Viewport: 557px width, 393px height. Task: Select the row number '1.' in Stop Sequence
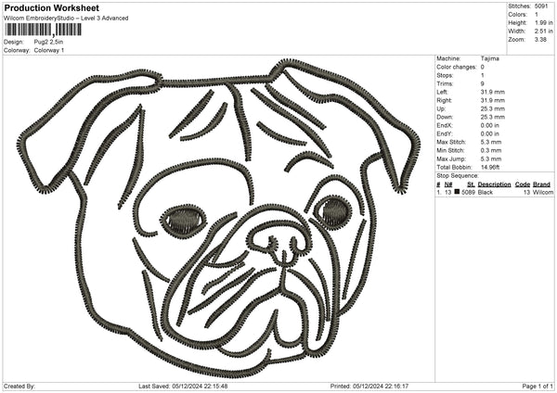pyautogui.click(x=439, y=192)
